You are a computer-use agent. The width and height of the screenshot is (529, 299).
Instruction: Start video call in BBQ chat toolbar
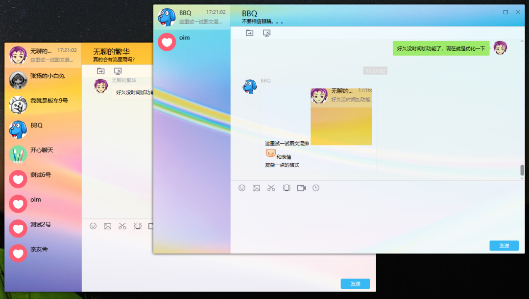click(x=301, y=188)
